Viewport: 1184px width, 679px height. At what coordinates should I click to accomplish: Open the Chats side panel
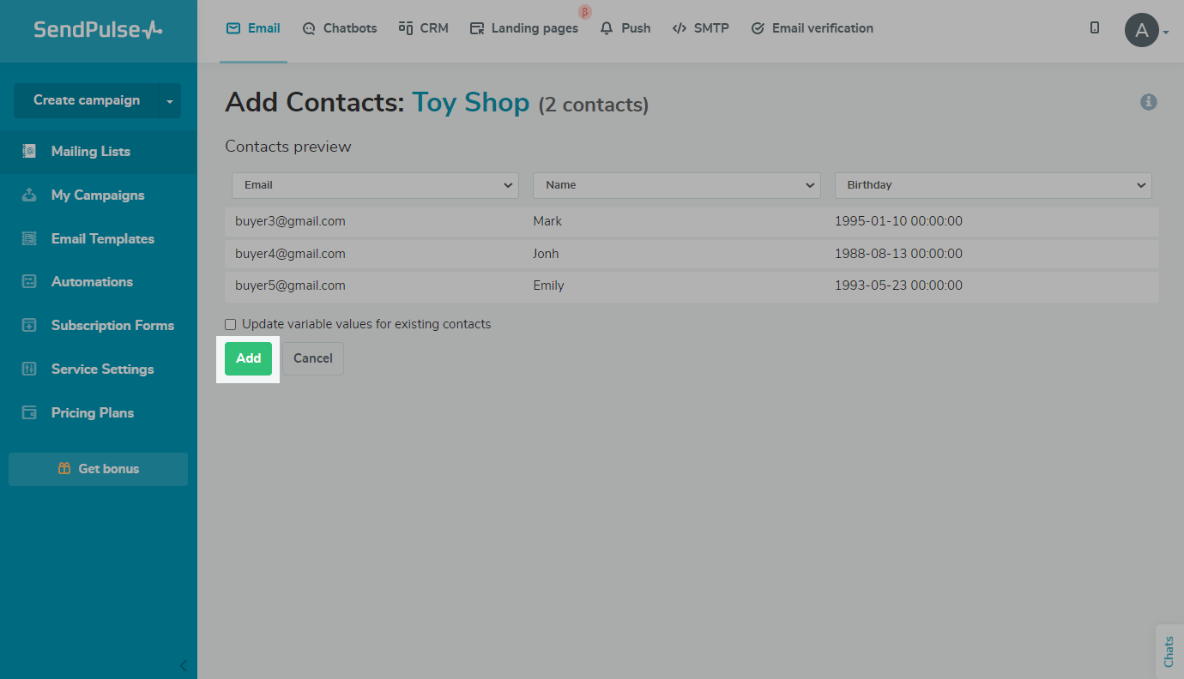point(1169,651)
